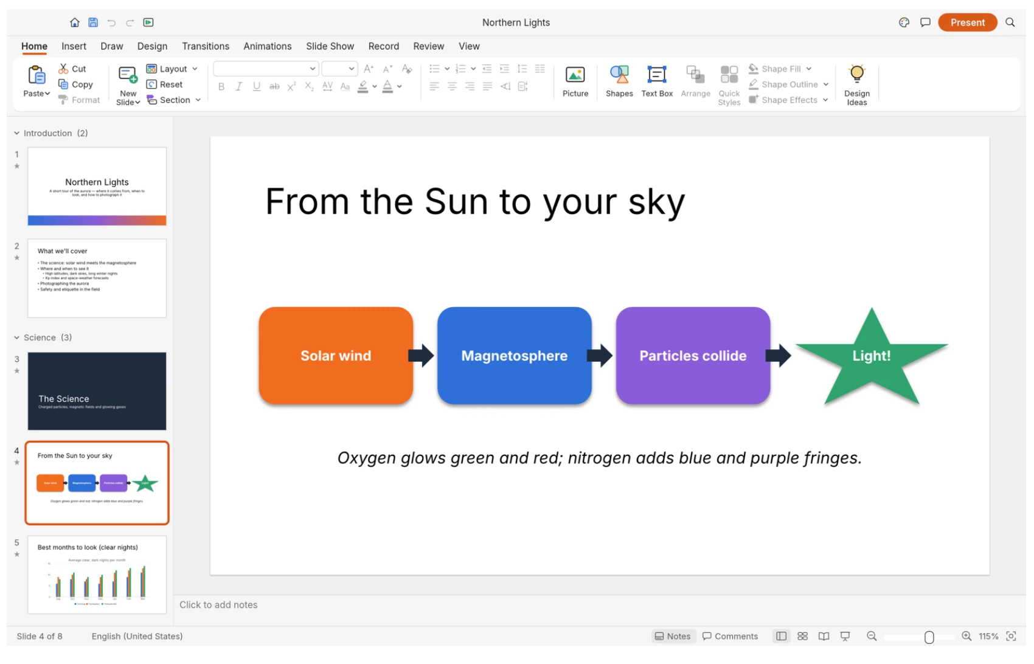Reset the slide layout
1034x664 pixels.
point(164,85)
